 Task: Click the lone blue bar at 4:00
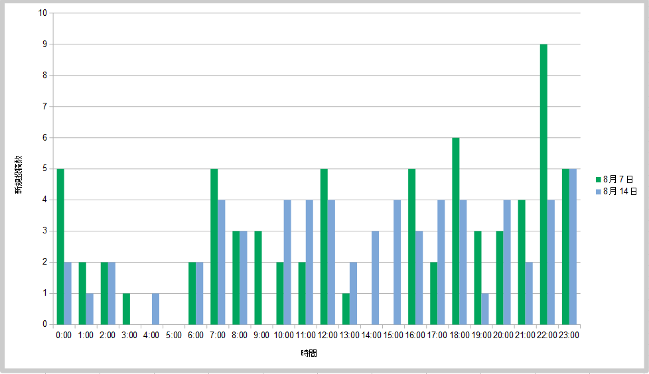coord(155,309)
